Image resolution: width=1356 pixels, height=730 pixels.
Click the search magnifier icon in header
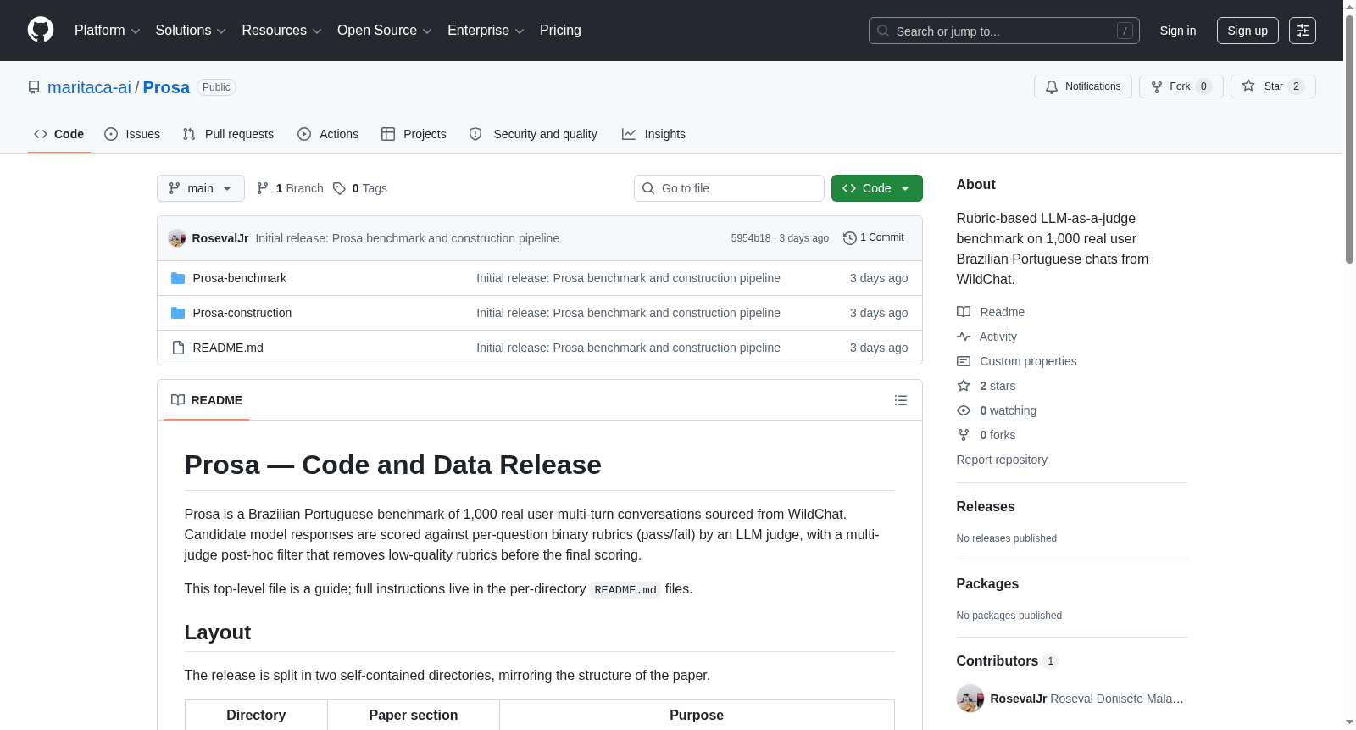point(883,31)
